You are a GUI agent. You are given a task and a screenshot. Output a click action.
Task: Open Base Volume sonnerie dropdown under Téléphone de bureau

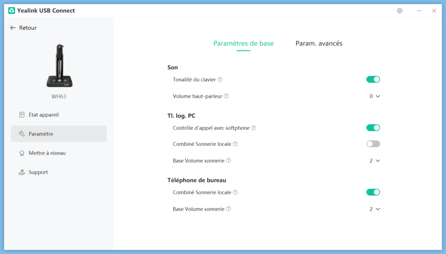375,209
